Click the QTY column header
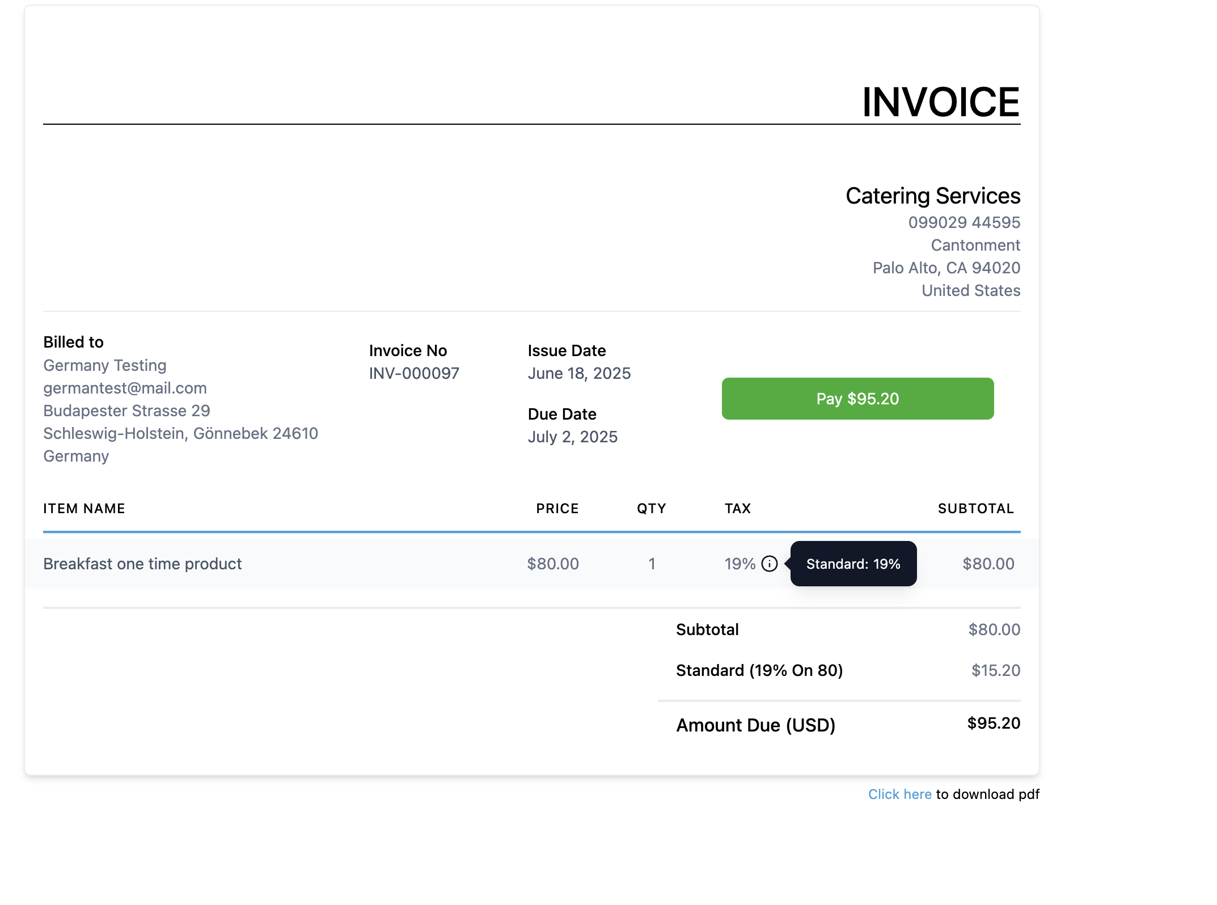The height and width of the screenshot is (905, 1217). (651, 509)
